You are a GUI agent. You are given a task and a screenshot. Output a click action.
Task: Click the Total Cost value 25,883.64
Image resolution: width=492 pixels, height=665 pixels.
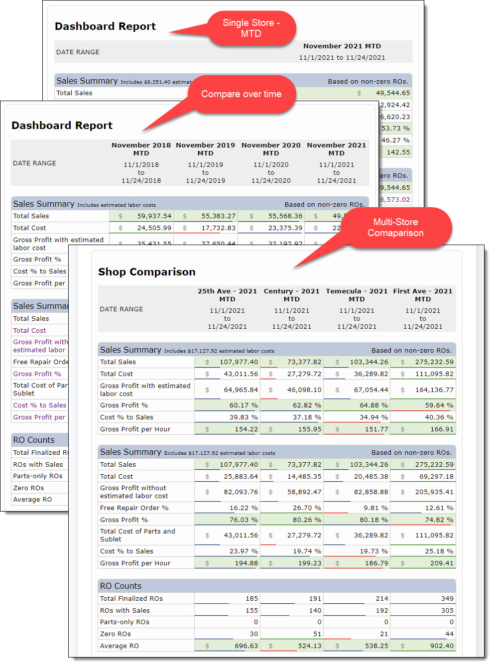click(x=241, y=477)
